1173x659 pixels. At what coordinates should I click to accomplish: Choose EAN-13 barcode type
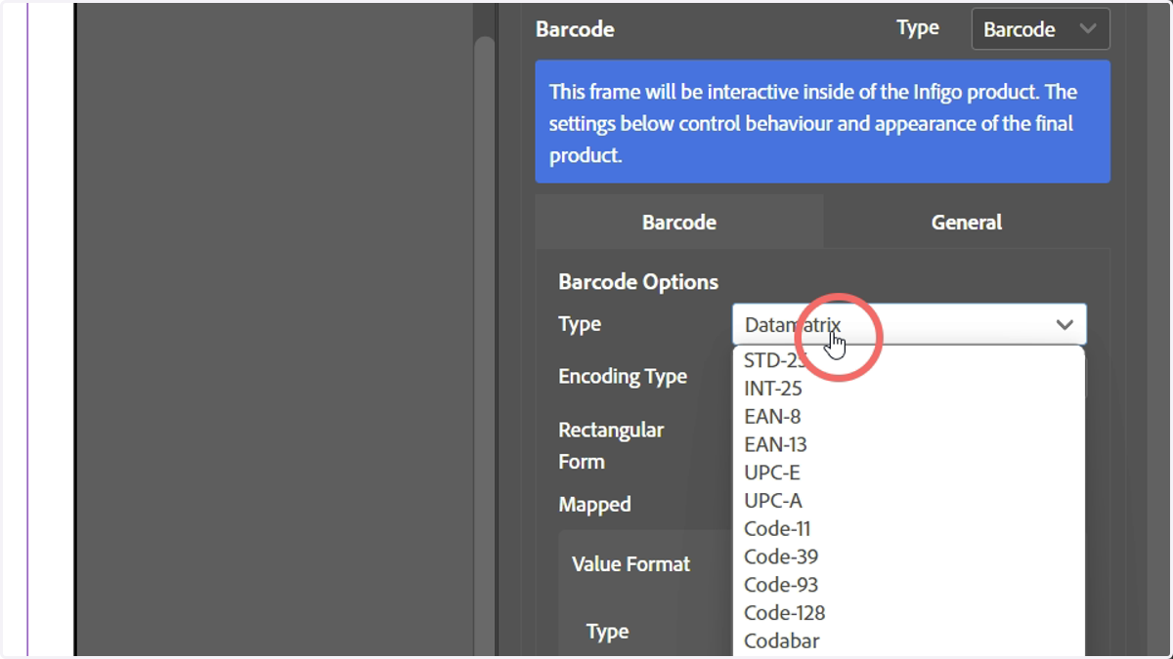[909, 445]
